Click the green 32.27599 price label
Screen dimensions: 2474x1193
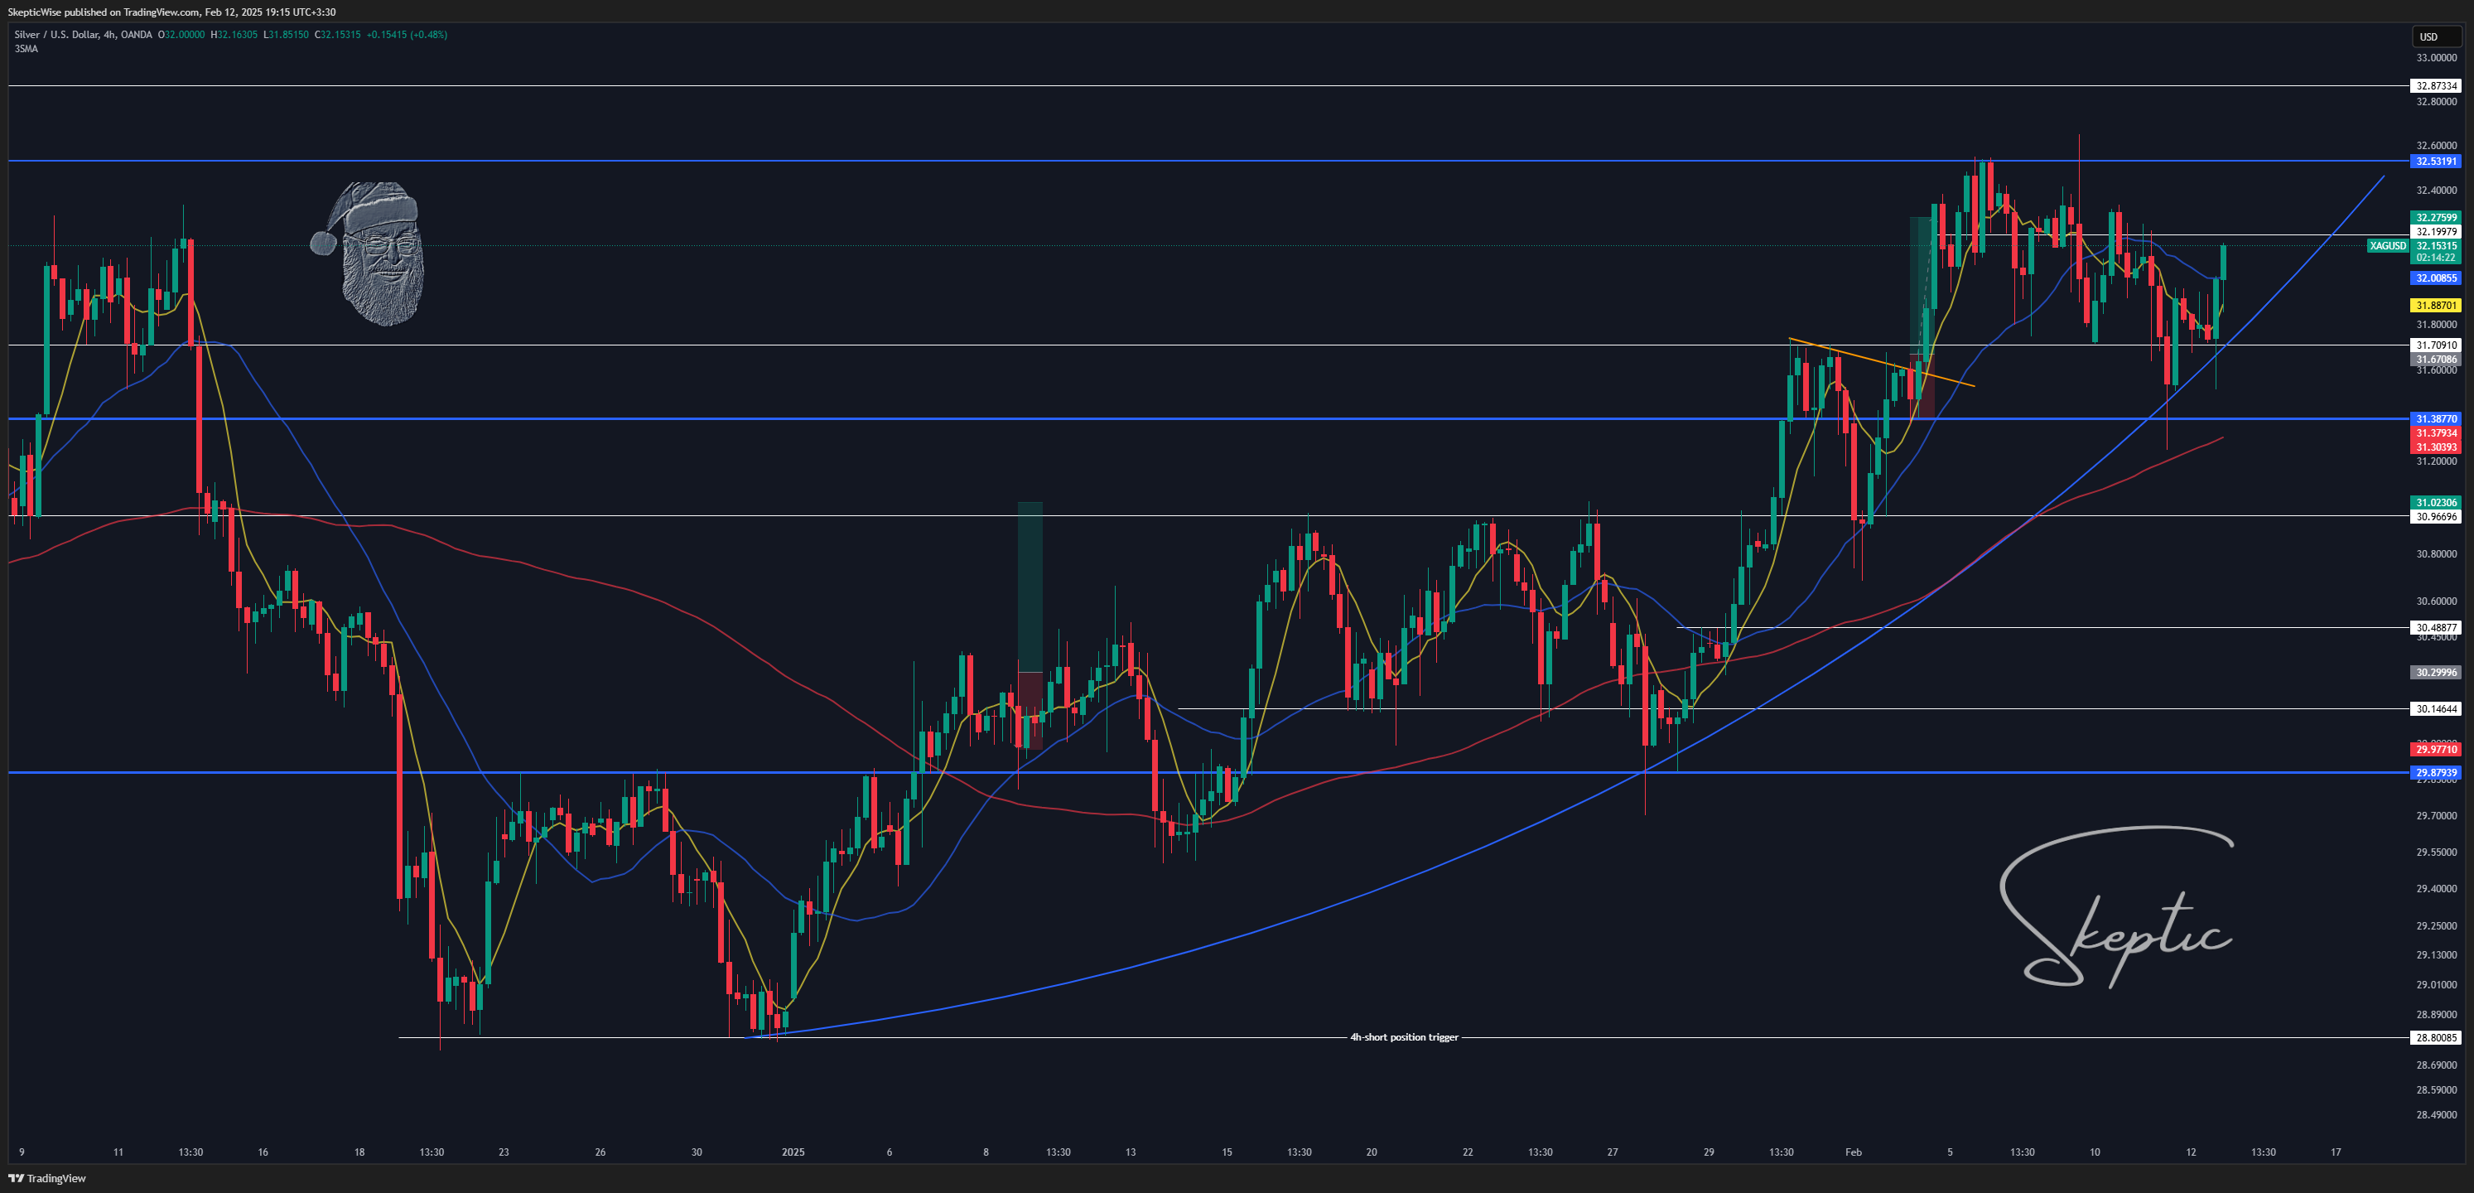coord(2437,218)
